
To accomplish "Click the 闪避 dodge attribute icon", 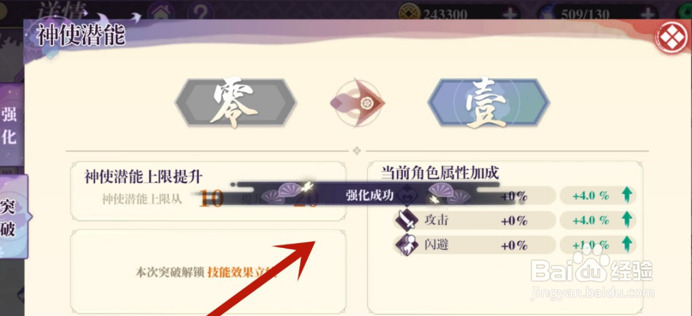I will (x=405, y=245).
